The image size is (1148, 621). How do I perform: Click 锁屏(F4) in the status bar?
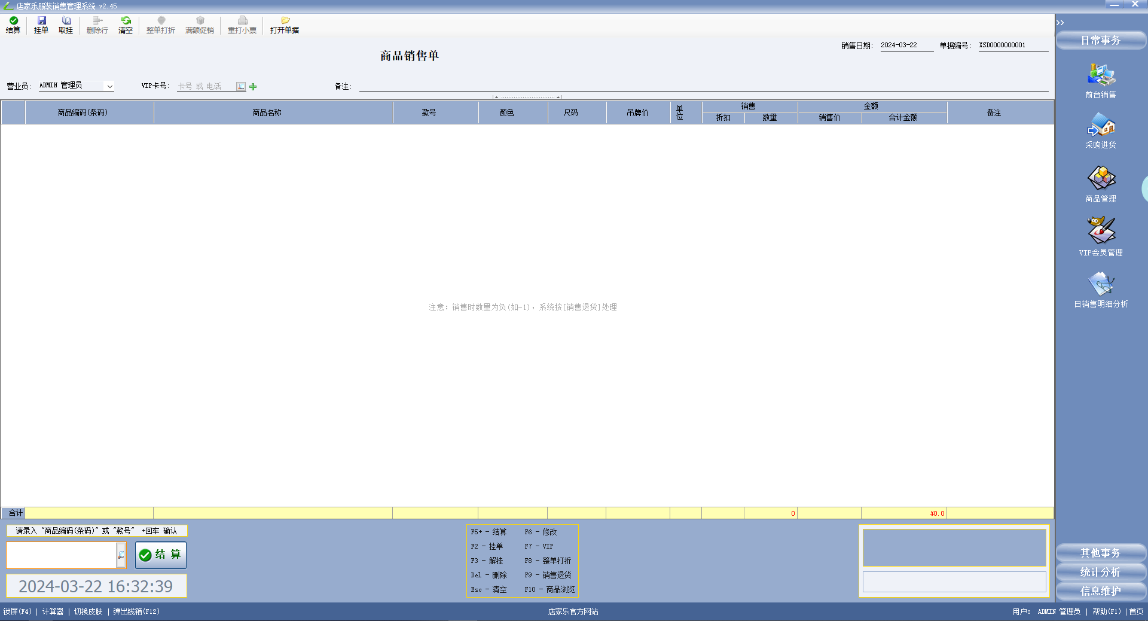tap(17, 611)
